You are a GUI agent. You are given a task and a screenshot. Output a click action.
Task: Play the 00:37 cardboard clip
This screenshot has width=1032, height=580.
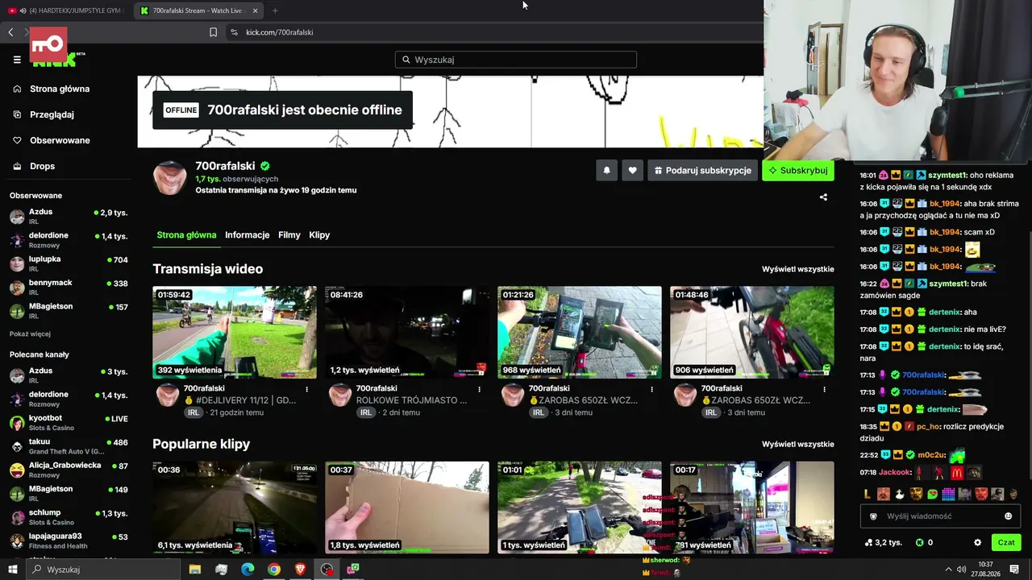[407, 507]
